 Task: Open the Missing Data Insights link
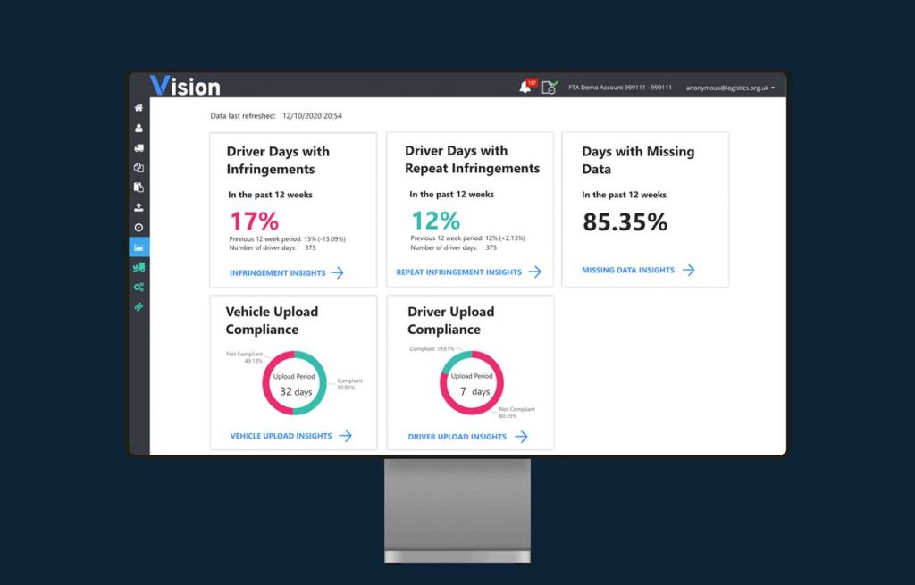(x=628, y=270)
